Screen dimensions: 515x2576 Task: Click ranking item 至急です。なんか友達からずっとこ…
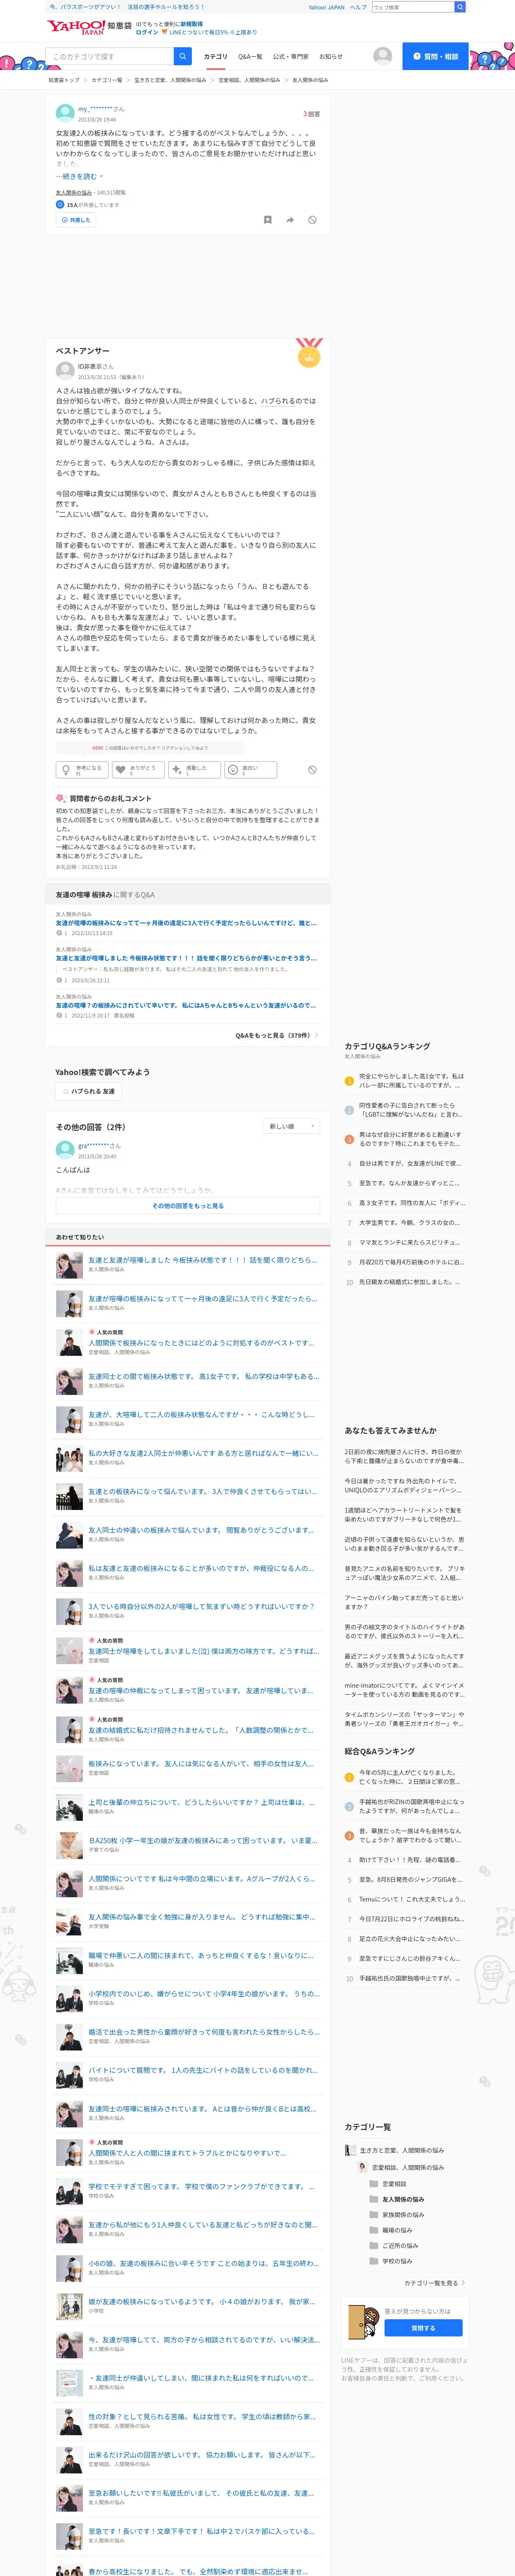coord(410,1183)
